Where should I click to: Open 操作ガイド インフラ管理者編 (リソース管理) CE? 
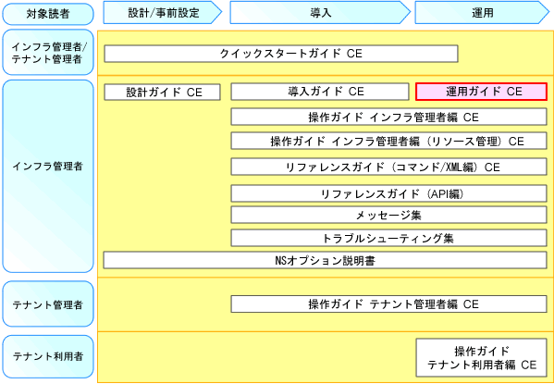tap(389, 141)
